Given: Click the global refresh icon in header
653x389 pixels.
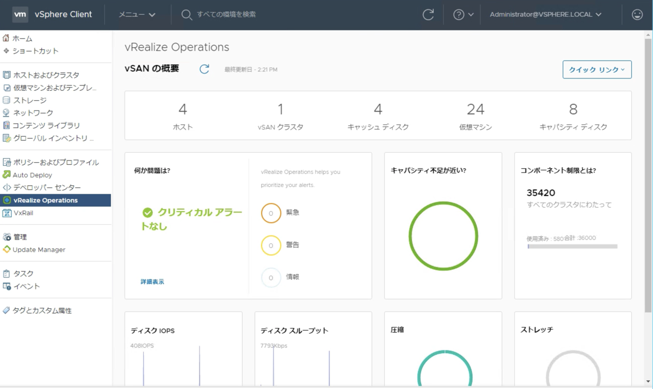Looking at the screenshot, I should [x=428, y=15].
